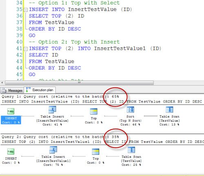Switch to the Messages tab

pyautogui.click(x=12, y=90)
